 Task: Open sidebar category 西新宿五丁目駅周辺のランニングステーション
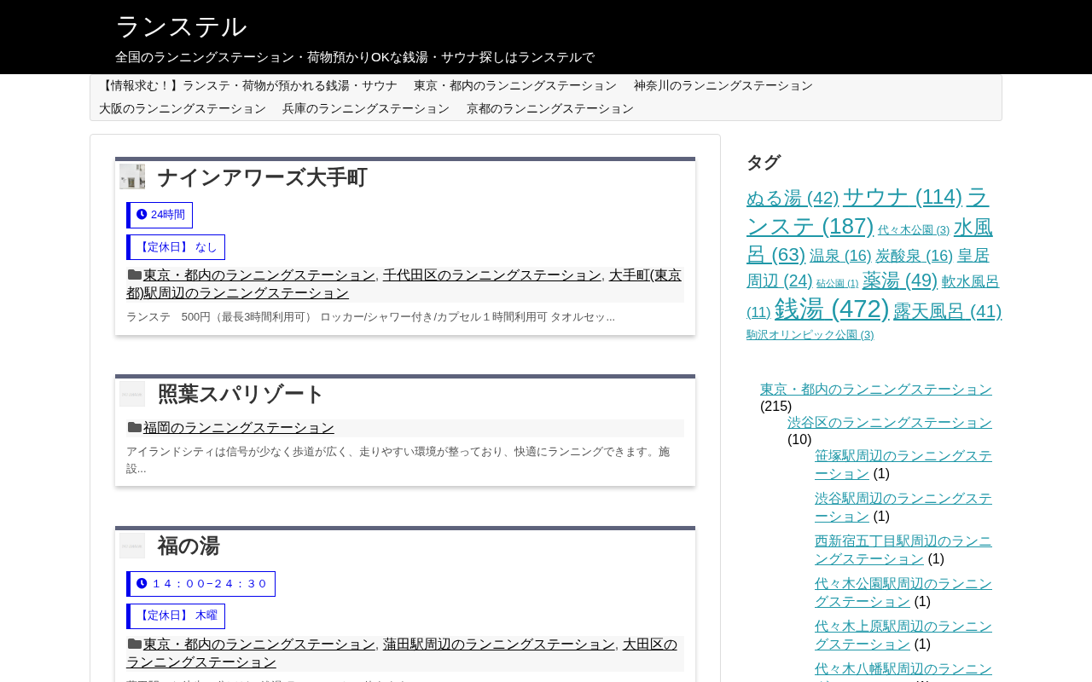pos(903,550)
